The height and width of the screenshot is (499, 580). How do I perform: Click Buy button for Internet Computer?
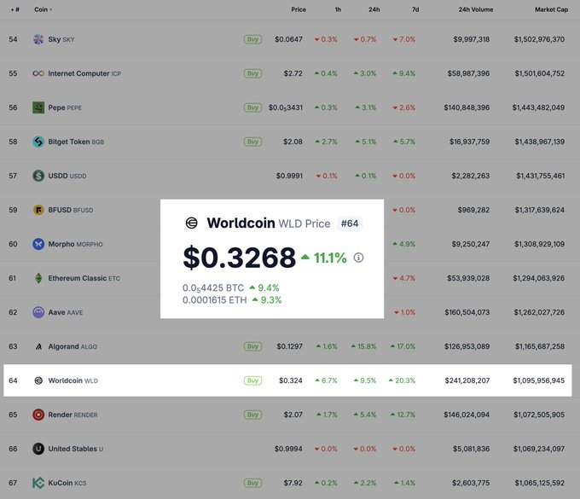pyautogui.click(x=252, y=73)
